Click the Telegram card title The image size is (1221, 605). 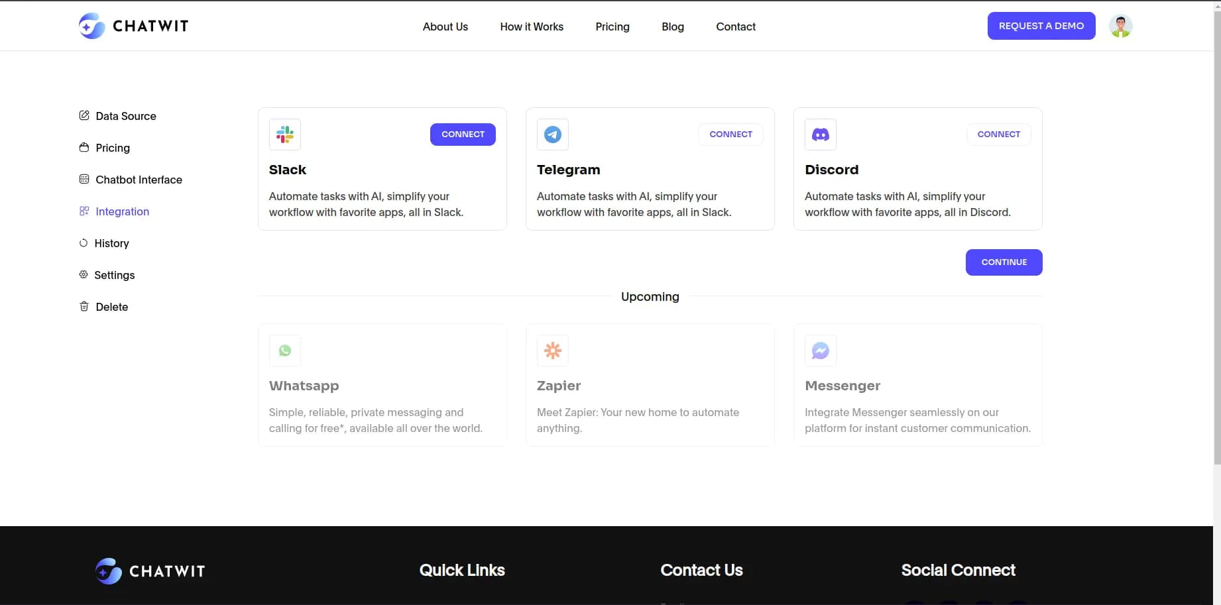coord(568,170)
